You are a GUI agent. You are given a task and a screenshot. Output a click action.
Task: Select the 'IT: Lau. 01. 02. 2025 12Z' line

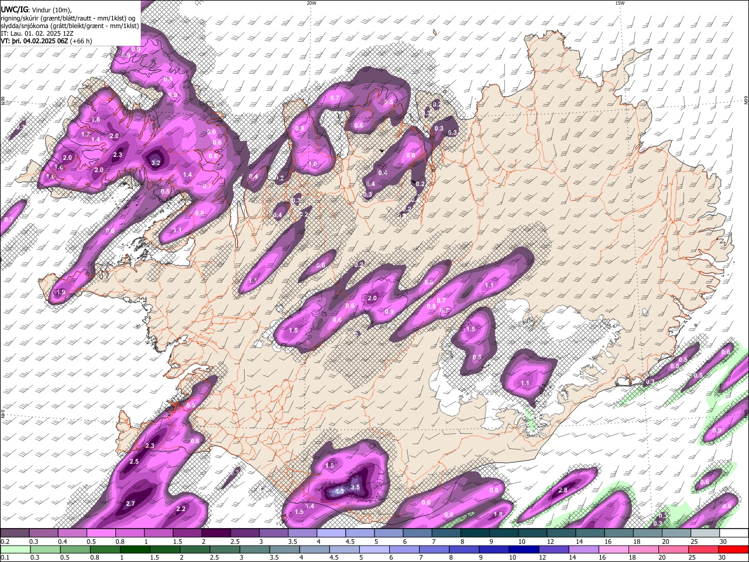tap(37, 33)
